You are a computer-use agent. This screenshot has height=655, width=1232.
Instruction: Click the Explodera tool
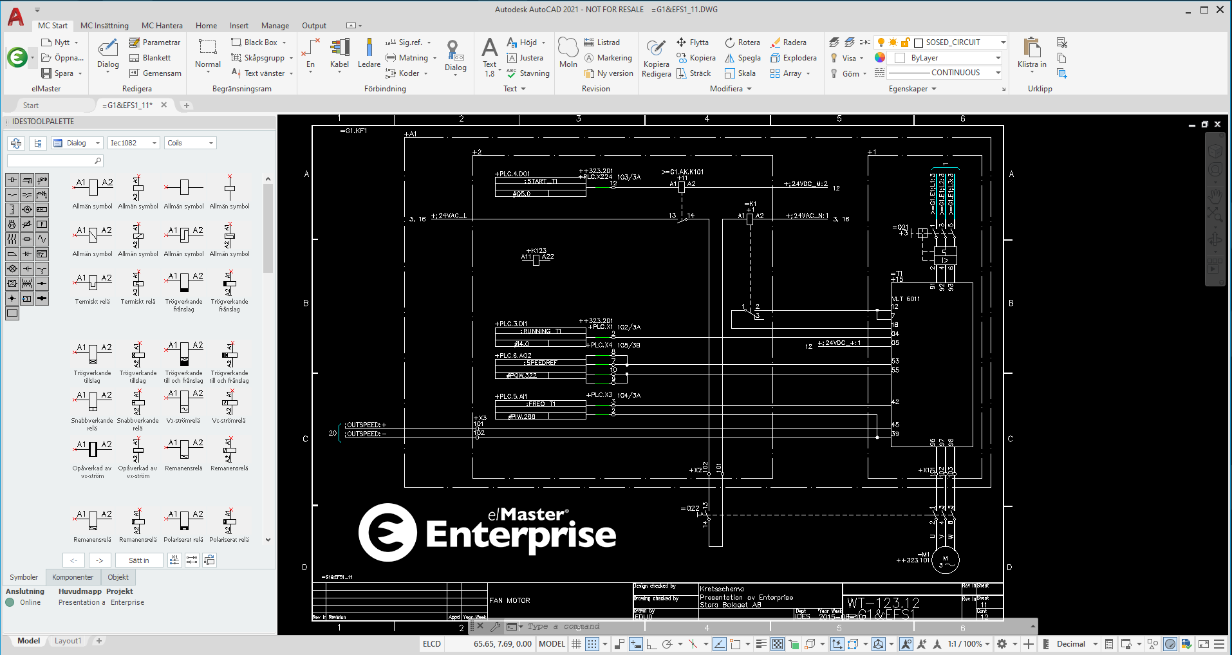pos(794,58)
